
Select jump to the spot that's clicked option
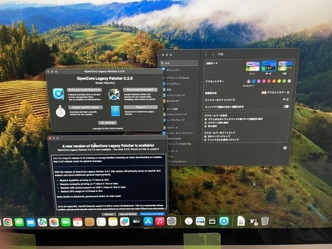(206, 140)
